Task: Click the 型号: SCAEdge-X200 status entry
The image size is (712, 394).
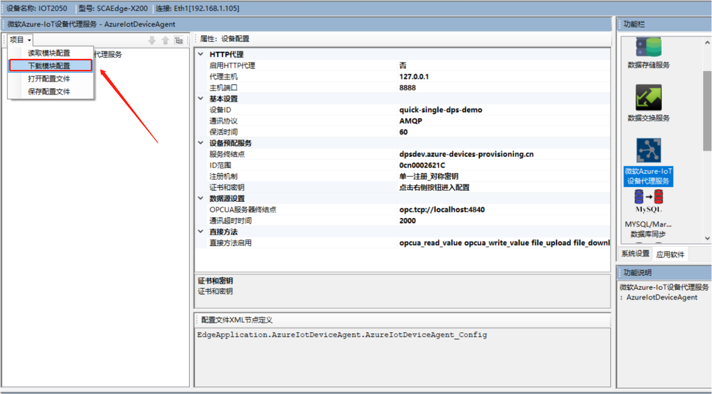Action: tap(113, 8)
